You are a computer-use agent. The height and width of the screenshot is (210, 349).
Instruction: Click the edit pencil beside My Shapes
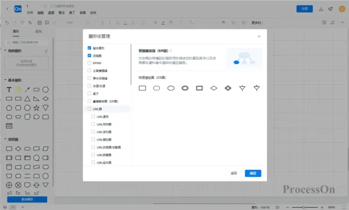pos(46,51)
